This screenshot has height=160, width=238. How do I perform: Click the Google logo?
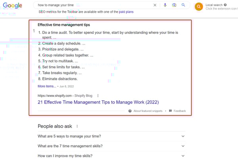click(x=13, y=6)
